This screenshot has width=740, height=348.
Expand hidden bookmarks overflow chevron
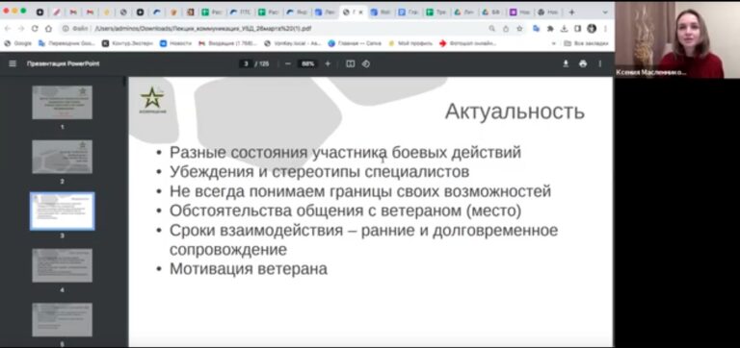554,43
